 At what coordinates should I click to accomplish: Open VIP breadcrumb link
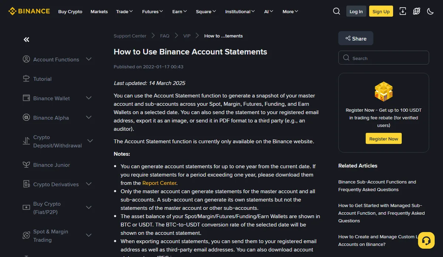point(187,36)
